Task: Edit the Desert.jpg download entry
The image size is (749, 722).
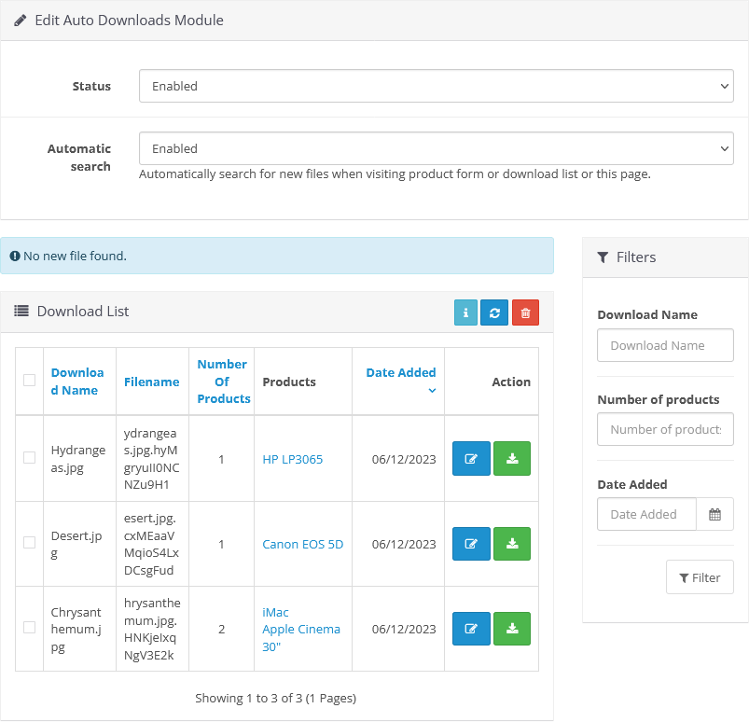Action: point(471,544)
